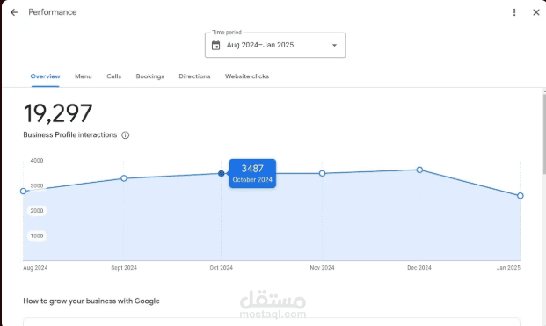Image resolution: width=546 pixels, height=326 pixels.
Task: Select the Sept 2024 data point on chart
Action: tap(124, 178)
